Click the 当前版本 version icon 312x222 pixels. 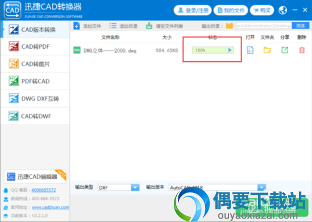click(6, 216)
